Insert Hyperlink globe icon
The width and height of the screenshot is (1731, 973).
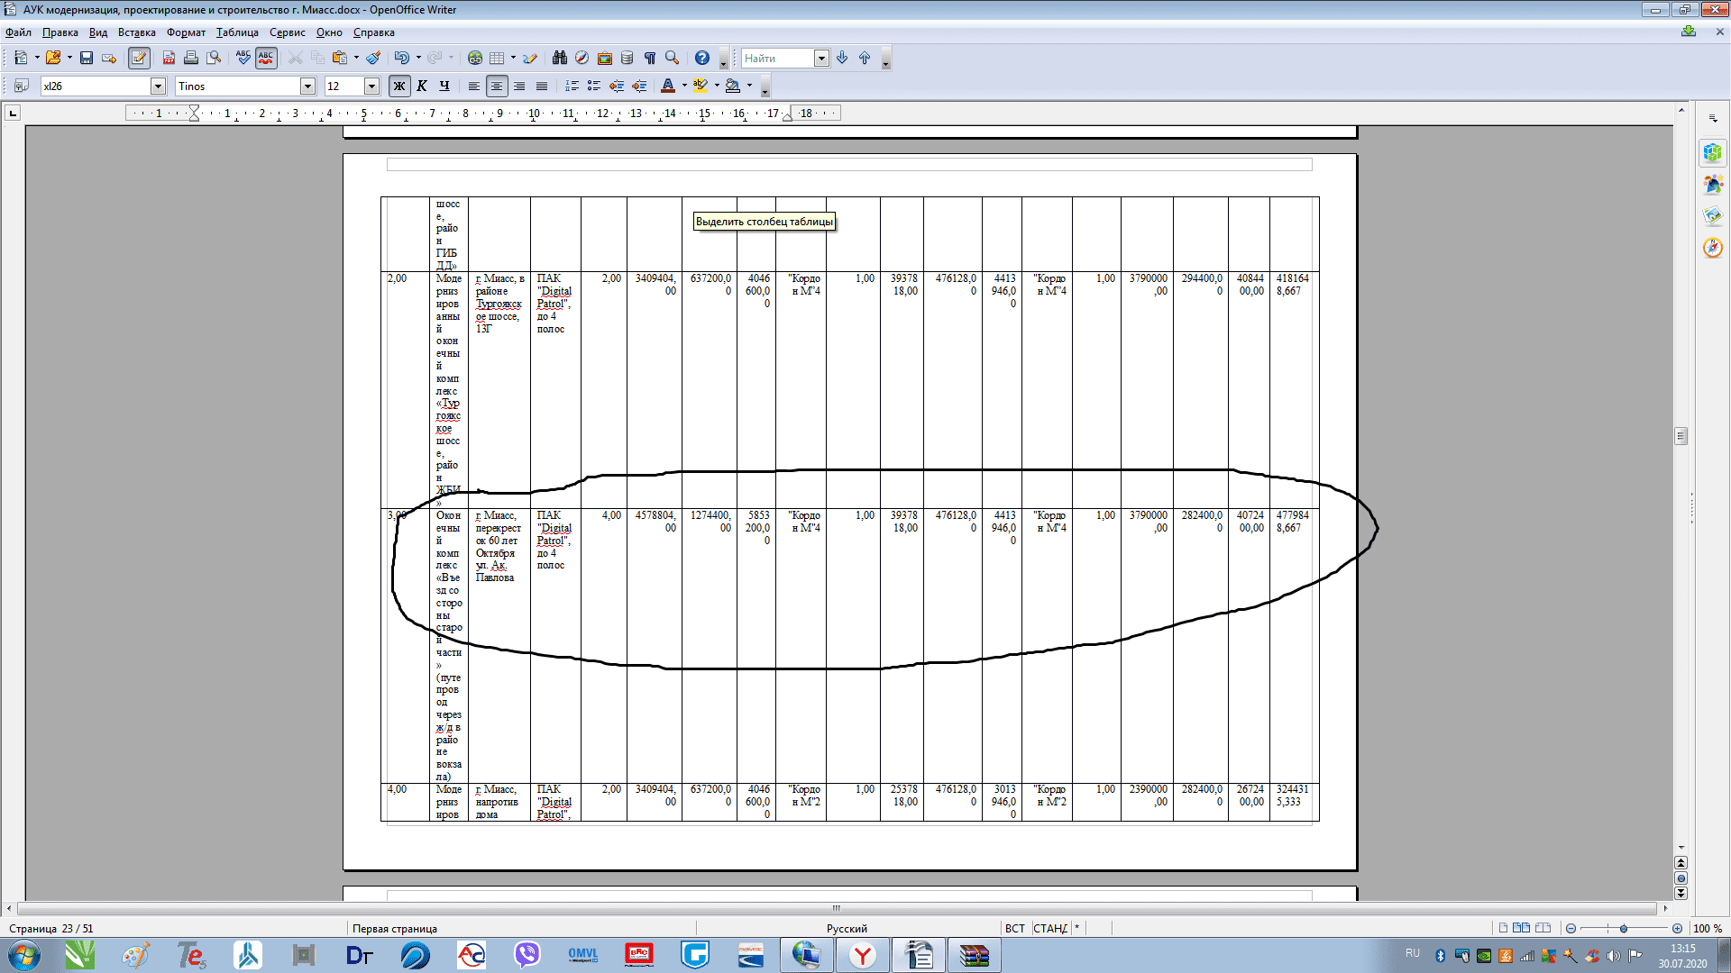click(x=475, y=58)
